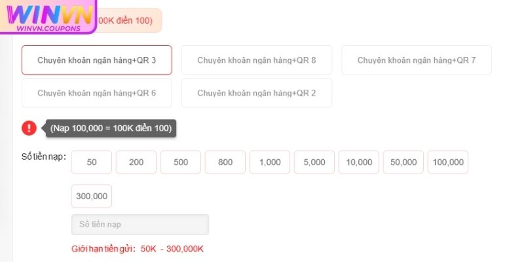Click the WINVN logo
The height and width of the screenshot is (262, 524).
click(x=47, y=17)
